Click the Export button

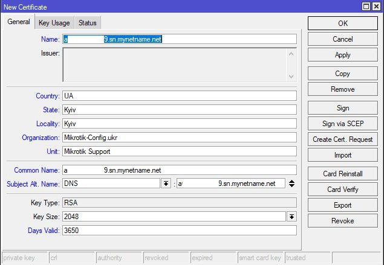click(x=343, y=205)
